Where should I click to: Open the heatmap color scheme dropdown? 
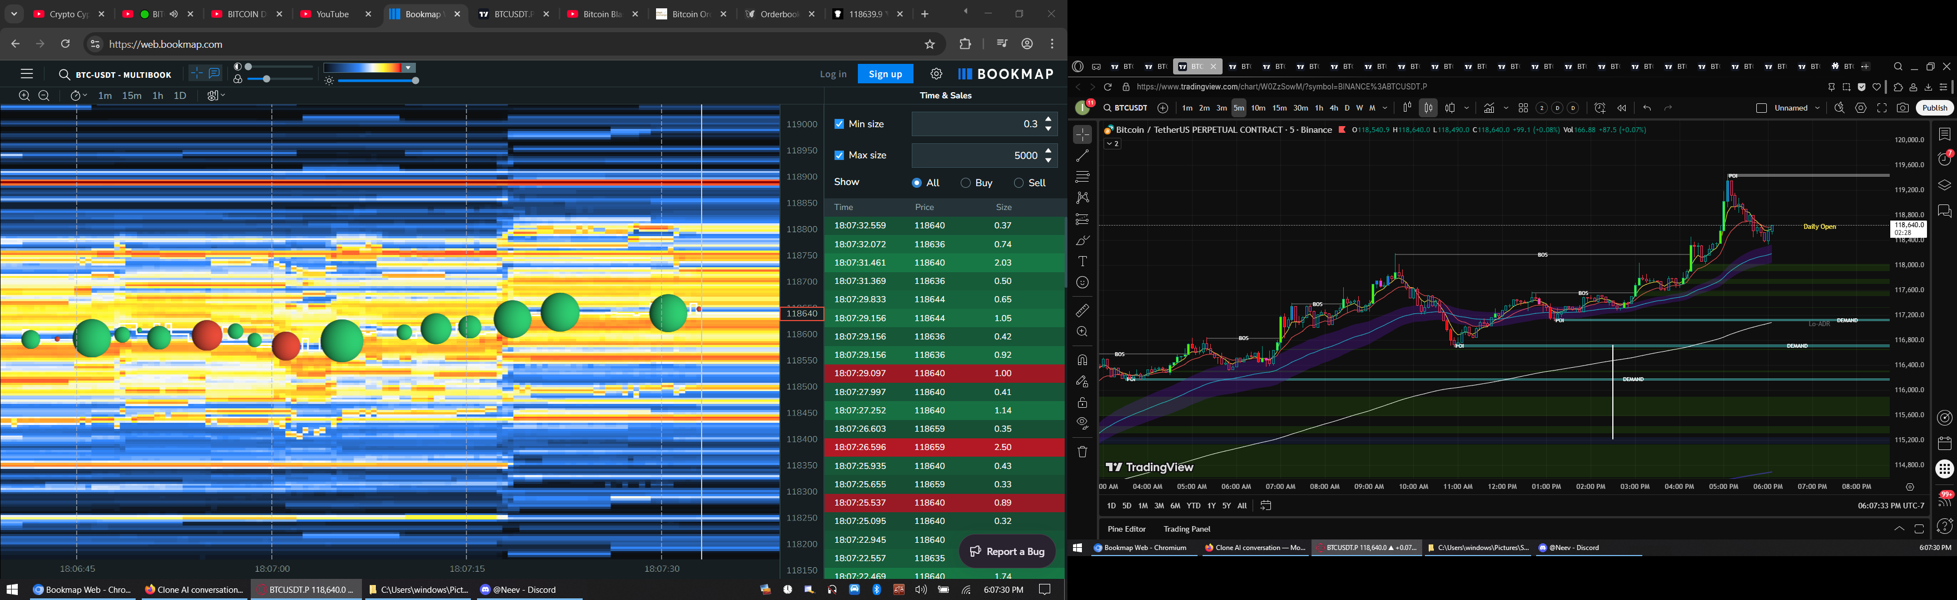tap(409, 68)
